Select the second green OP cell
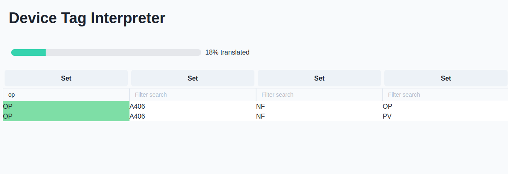508x174 pixels. [x=66, y=116]
